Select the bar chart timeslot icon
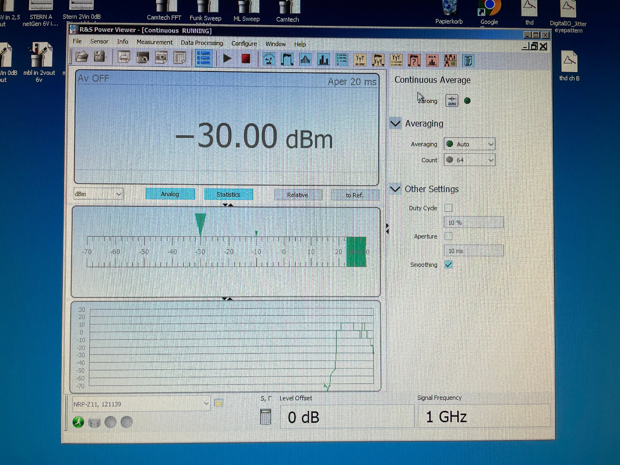Screen dimensions: 620x465 tap(323, 60)
